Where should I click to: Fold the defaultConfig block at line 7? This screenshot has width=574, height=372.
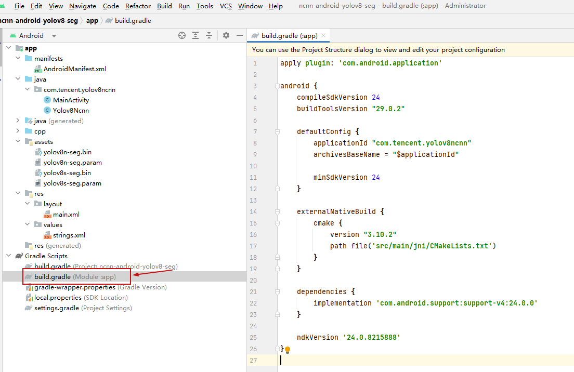[278, 131]
